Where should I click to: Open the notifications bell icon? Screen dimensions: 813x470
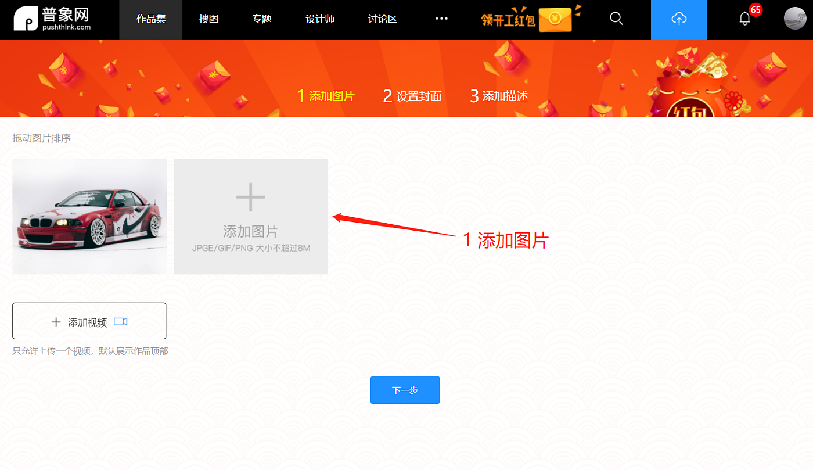click(x=745, y=19)
